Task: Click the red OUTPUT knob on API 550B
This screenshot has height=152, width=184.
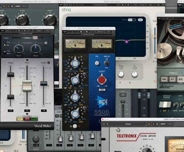Action: click(x=102, y=80)
